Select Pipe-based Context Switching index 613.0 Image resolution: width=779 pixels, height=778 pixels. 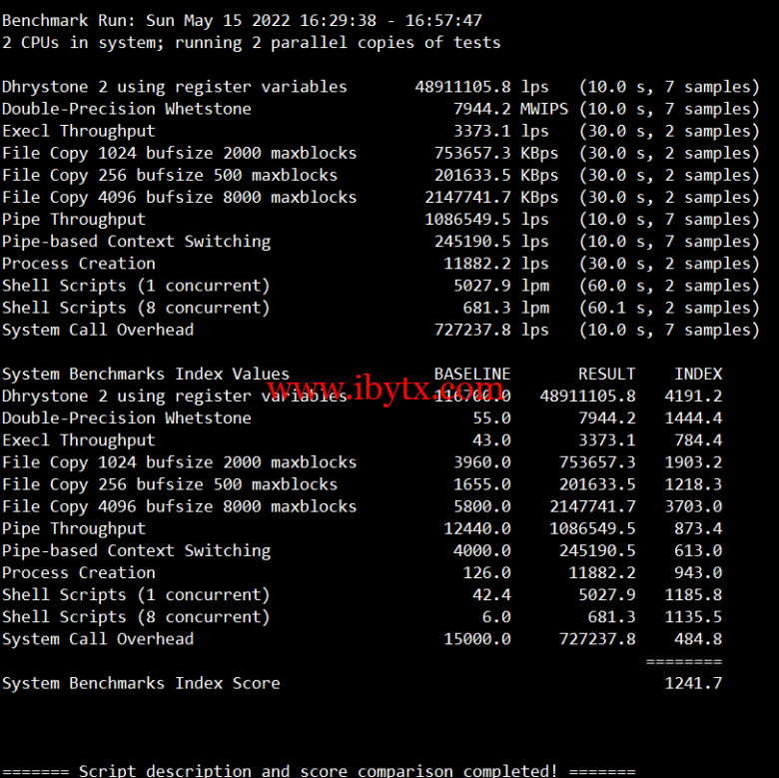click(697, 550)
